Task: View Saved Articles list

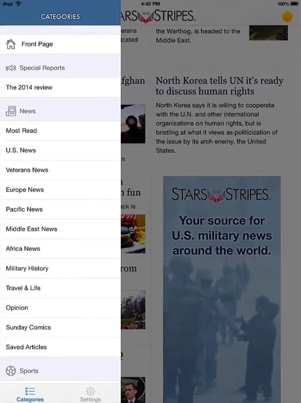Action: pyautogui.click(x=60, y=347)
